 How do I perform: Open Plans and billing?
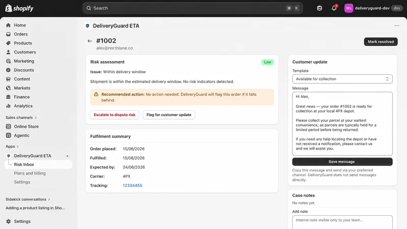[x=30, y=173]
